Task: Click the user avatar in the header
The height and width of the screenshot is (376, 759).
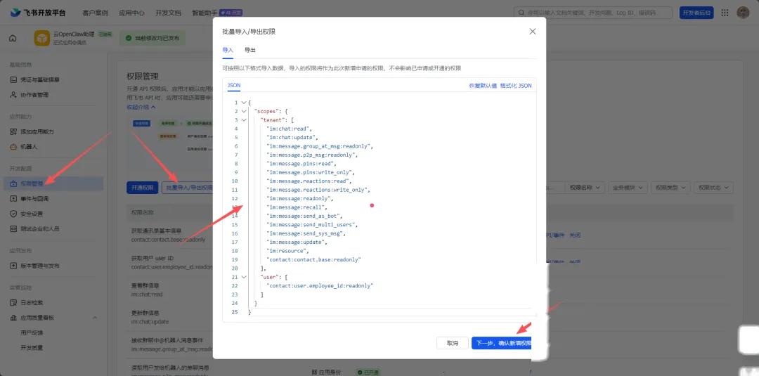Action: [743, 13]
